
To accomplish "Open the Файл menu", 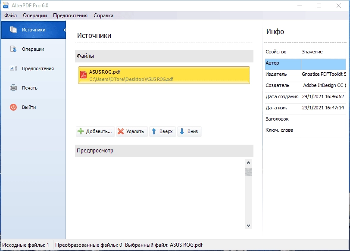I will 10,15.
